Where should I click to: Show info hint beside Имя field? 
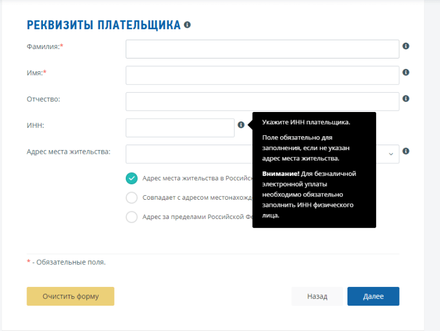[x=406, y=72]
